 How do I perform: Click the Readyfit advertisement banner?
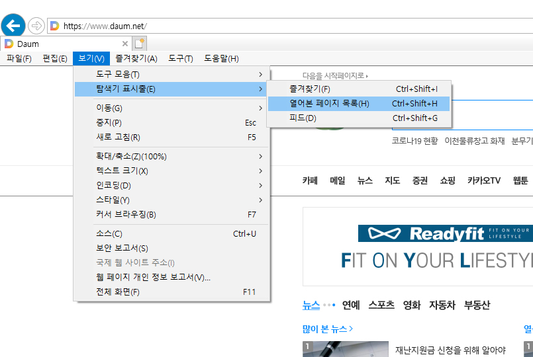[418, 247]
